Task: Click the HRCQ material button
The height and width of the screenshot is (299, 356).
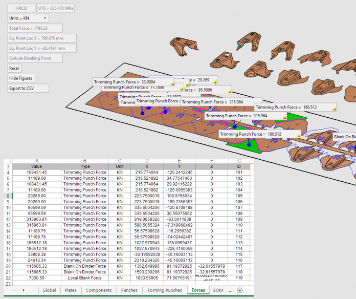Action: pos(22,9)
